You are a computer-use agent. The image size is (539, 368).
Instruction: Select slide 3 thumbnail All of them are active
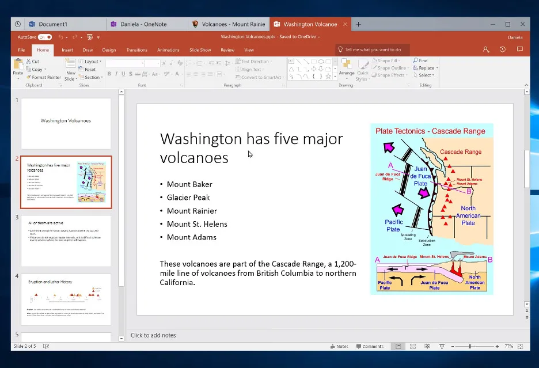click(x=66, y=241)
